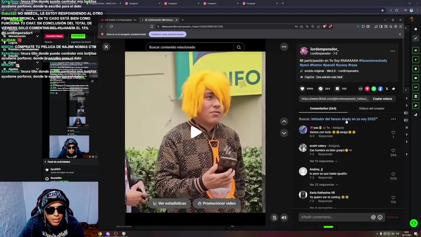Open the more options menu beside lordemperador_ name
Screen dimensions: 421x237
pos(393,51)
